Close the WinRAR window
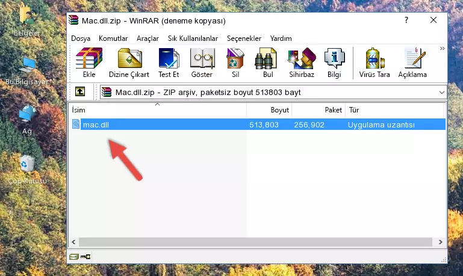This screenshot has height=276, width=463. 433,20
